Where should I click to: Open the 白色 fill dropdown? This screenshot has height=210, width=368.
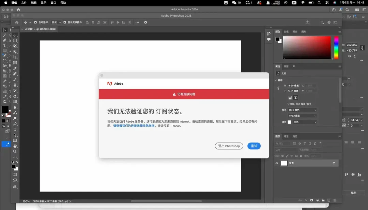[x=305, y=122]
